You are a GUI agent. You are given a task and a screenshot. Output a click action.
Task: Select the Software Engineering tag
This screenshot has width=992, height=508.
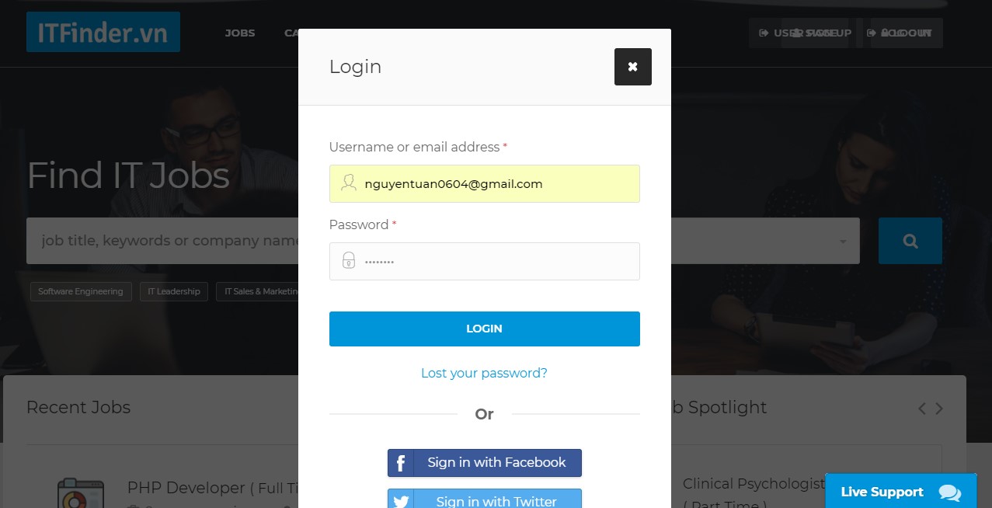(81, 291)
